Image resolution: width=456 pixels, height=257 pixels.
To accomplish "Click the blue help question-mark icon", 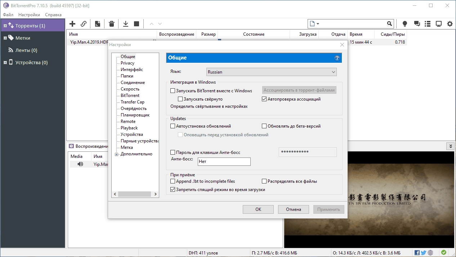I will point(337,58).
